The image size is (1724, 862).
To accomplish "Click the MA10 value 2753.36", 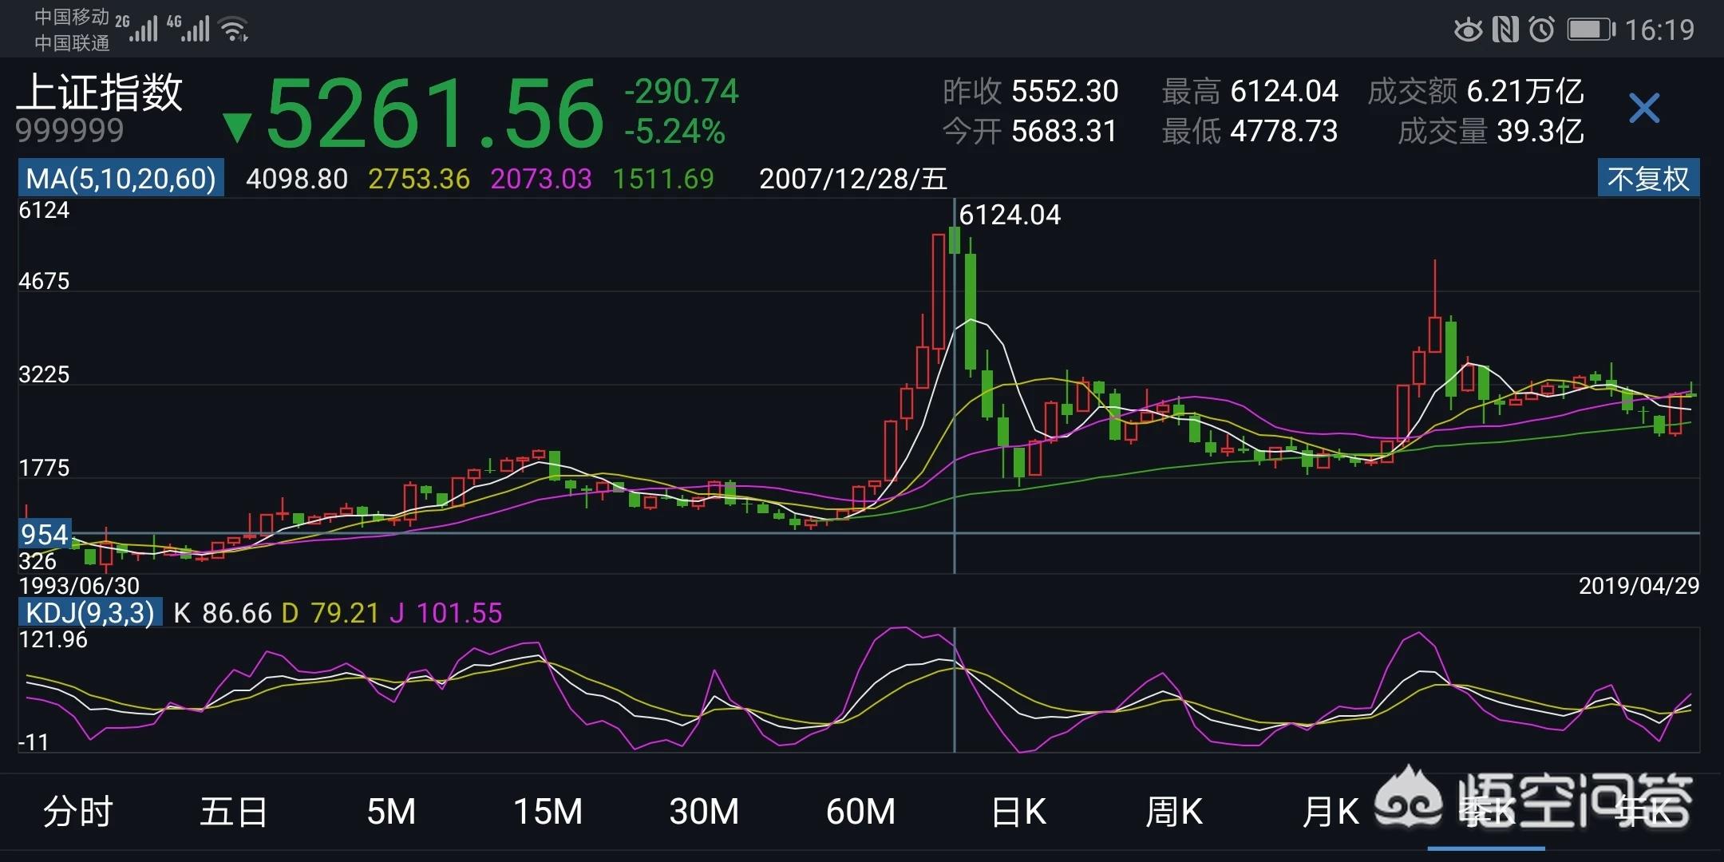I will coord(419,179).
